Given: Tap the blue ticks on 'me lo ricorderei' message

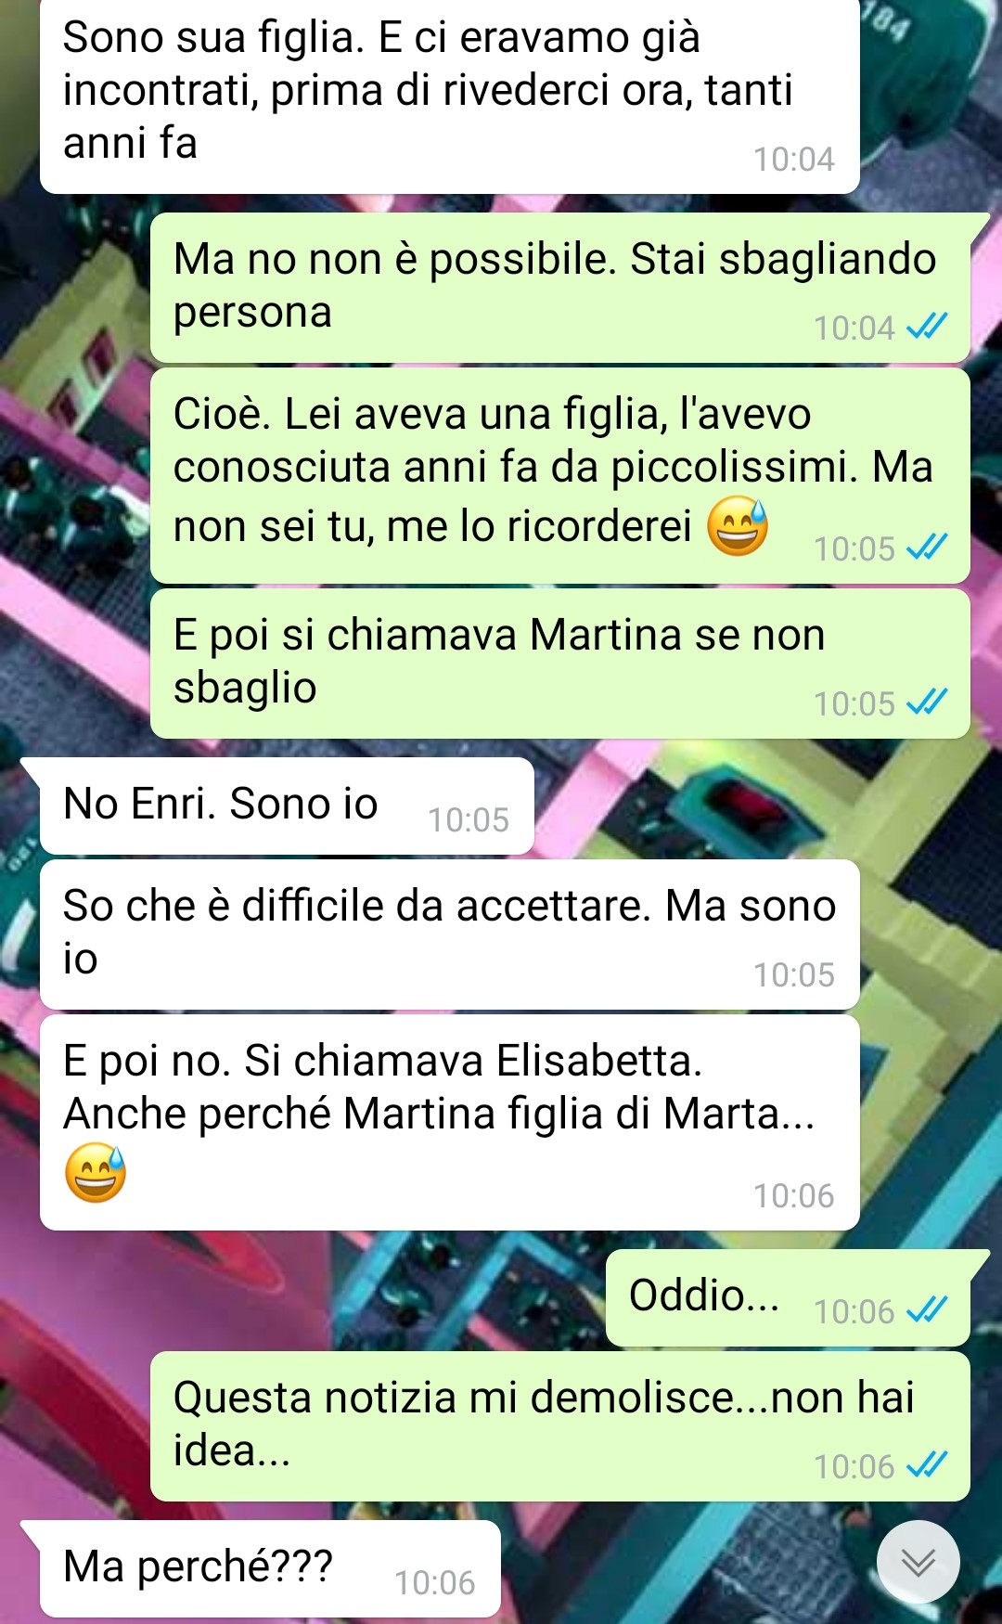Looking at the screenshot, I should pyautogui.click(x=926, y=548).
